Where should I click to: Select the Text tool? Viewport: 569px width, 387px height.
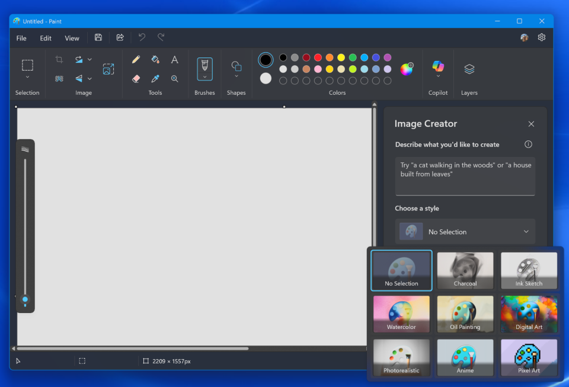click(174, 59)
